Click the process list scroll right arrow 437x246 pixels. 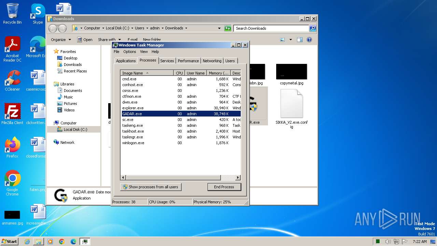238,178
